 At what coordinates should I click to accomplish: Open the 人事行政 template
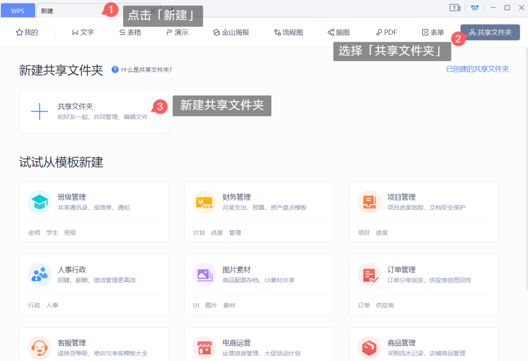[x=94, y=285]
